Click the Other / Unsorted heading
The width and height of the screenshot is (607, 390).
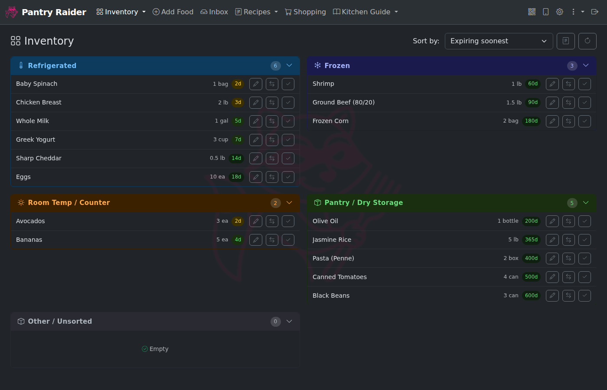pyautogui.click(x=60, y=321)
